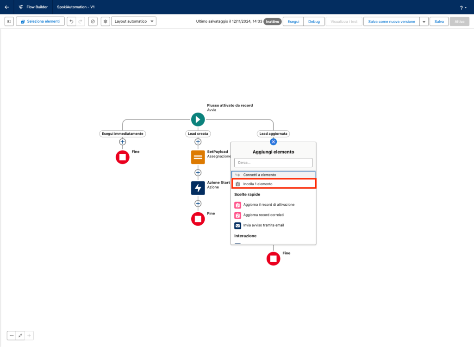Click the zoom out minus button
The width and height of the screenshot is (474, 347).
click(12, 335)
